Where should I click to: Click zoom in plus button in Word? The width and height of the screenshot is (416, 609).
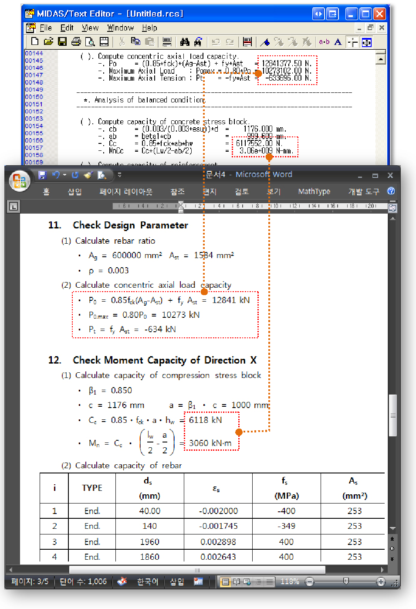[x=381, y=582]
